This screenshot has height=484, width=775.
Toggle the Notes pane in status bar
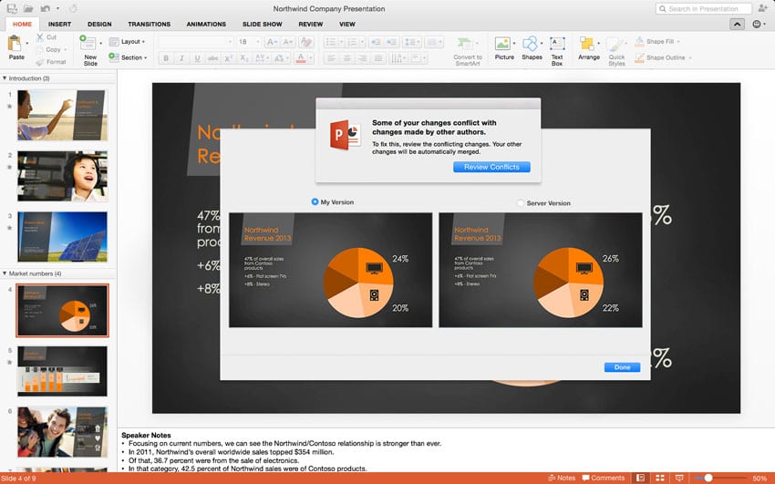pos(562,478)
